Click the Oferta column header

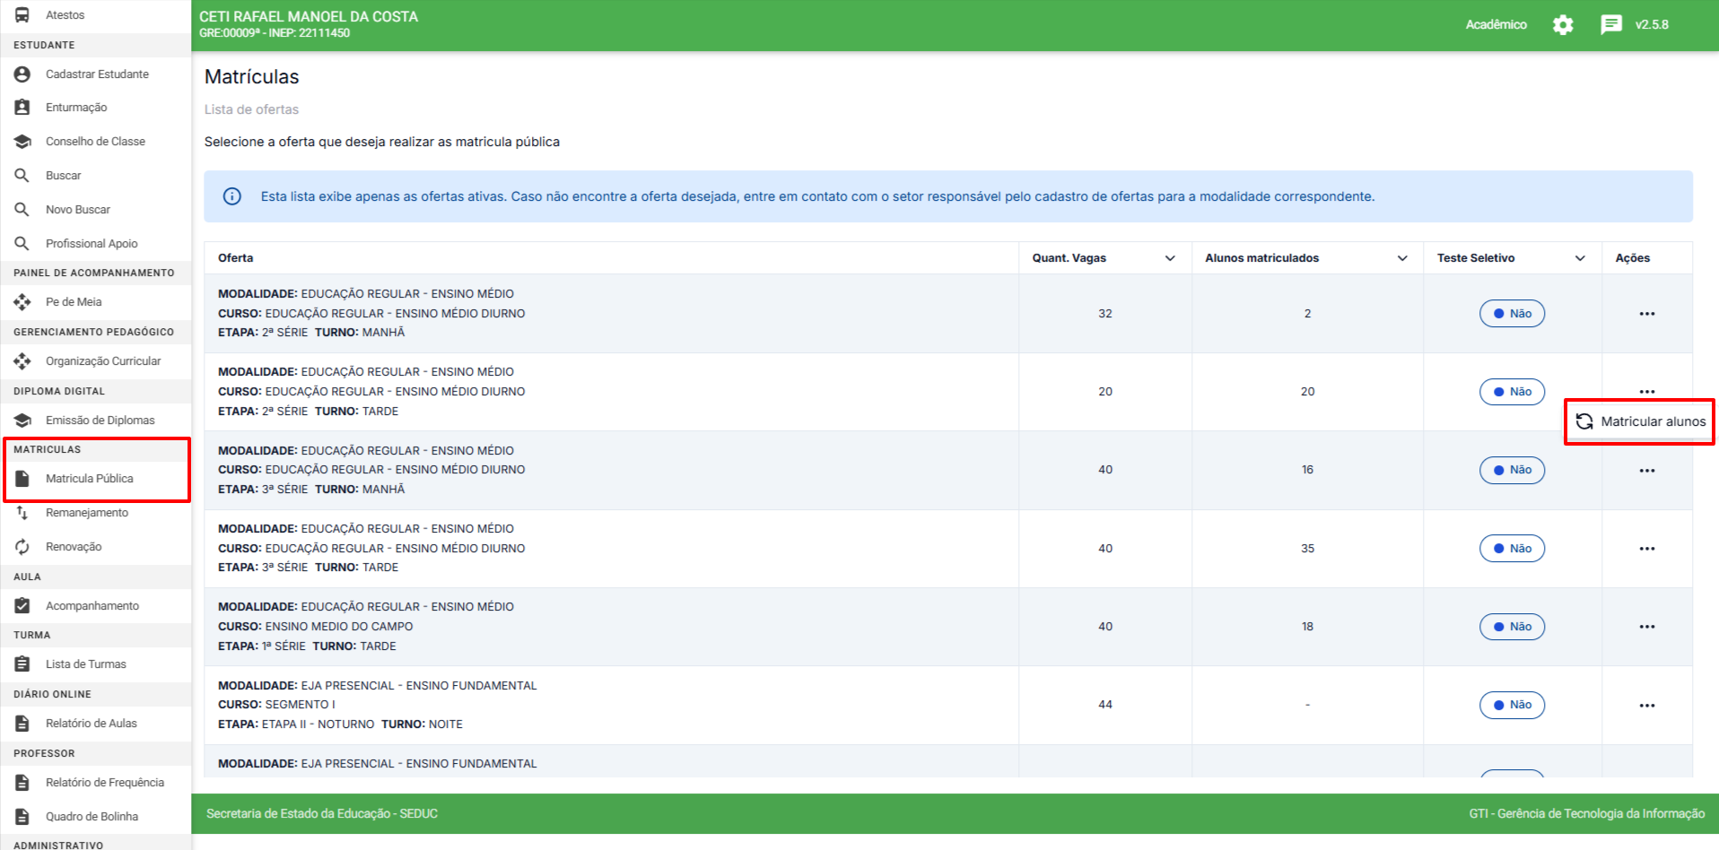(236, 258)
